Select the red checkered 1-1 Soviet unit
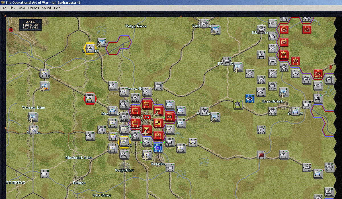342x199 pixels. coord(159,123)
